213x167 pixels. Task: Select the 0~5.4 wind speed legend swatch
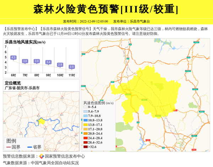click(85, 107)
